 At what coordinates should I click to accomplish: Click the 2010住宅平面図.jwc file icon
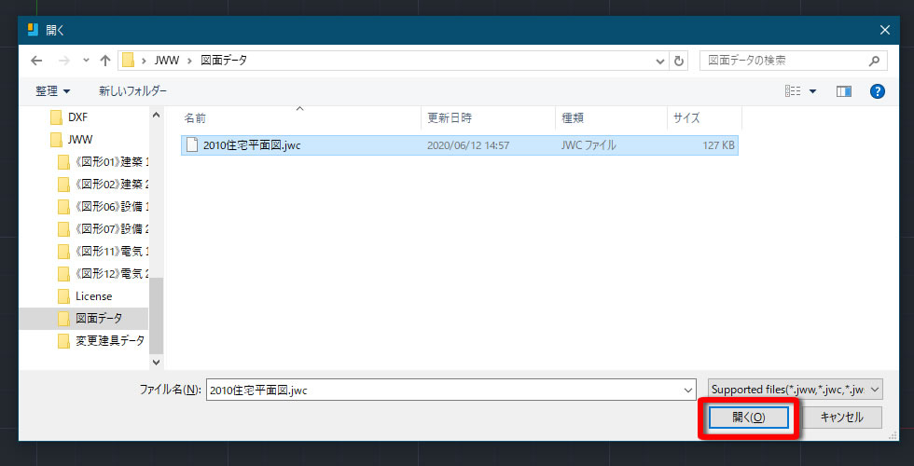192,145
